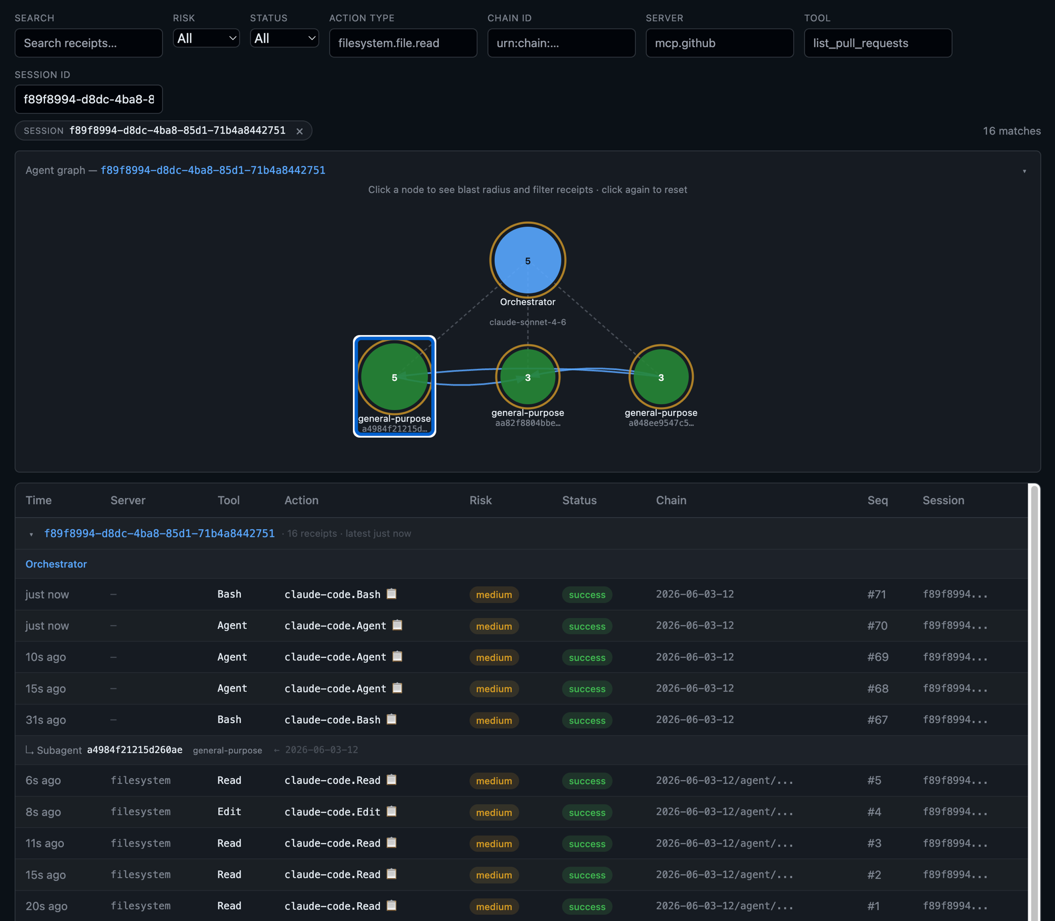
Task: Sort by Risk column header
Action: click(481, 500)
